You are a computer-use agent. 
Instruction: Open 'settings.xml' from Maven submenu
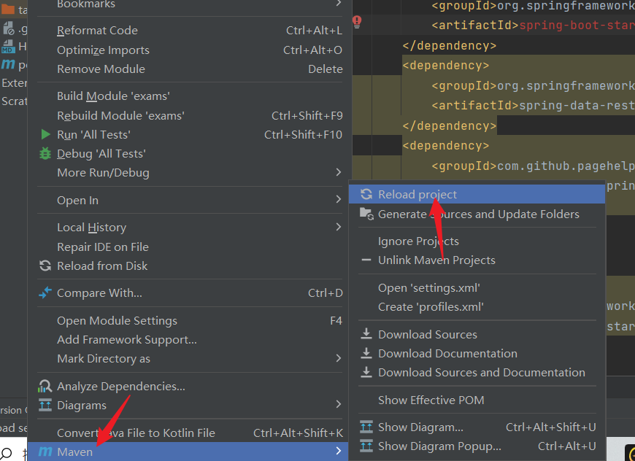pos(477,288)
